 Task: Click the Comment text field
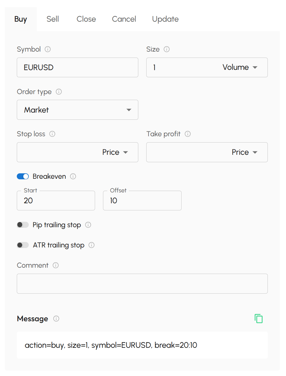(142, 284)
